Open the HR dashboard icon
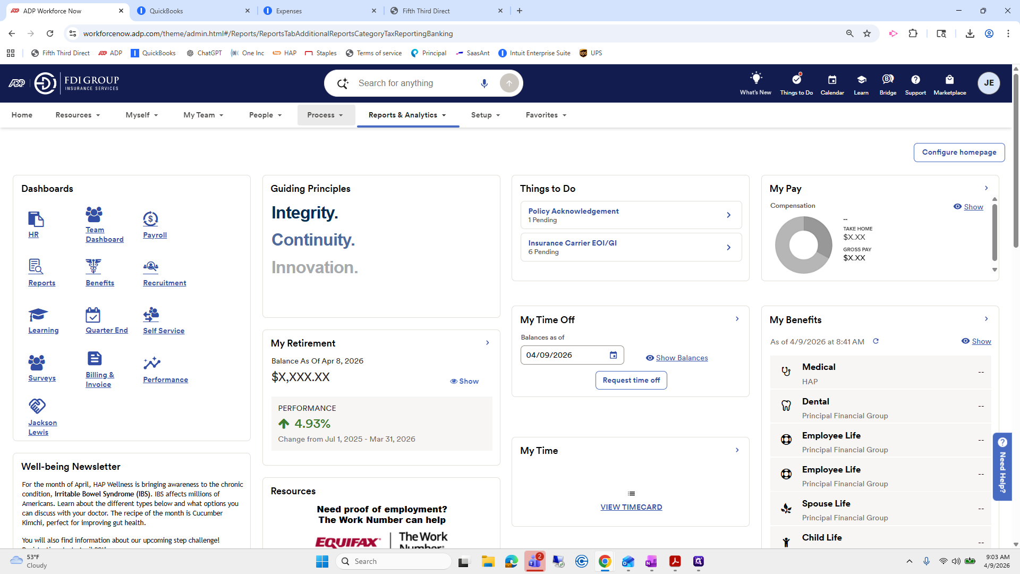Image resolution: width=1020 pixels, height=574 pixels. point(36,219)
